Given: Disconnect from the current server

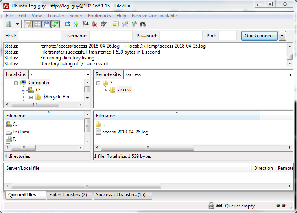Looking at the screenshot, I should click(94, 24).
